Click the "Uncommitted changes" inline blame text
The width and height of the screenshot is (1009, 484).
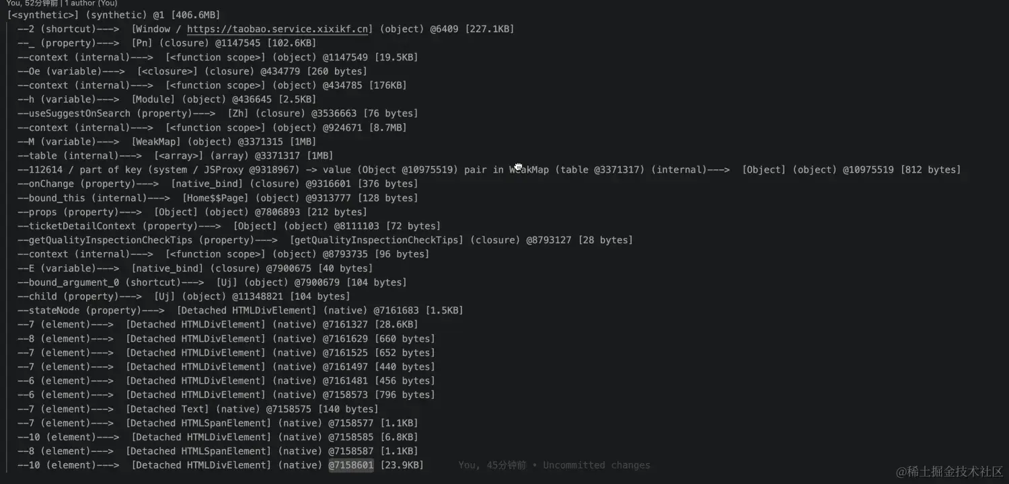[596, 465]
